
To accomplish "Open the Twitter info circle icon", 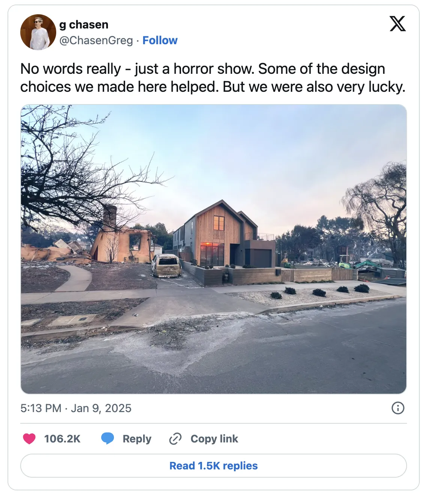I will 398,408.
